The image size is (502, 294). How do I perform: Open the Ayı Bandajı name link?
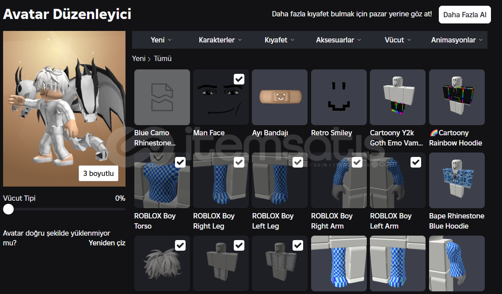click(x=270, y=133)
